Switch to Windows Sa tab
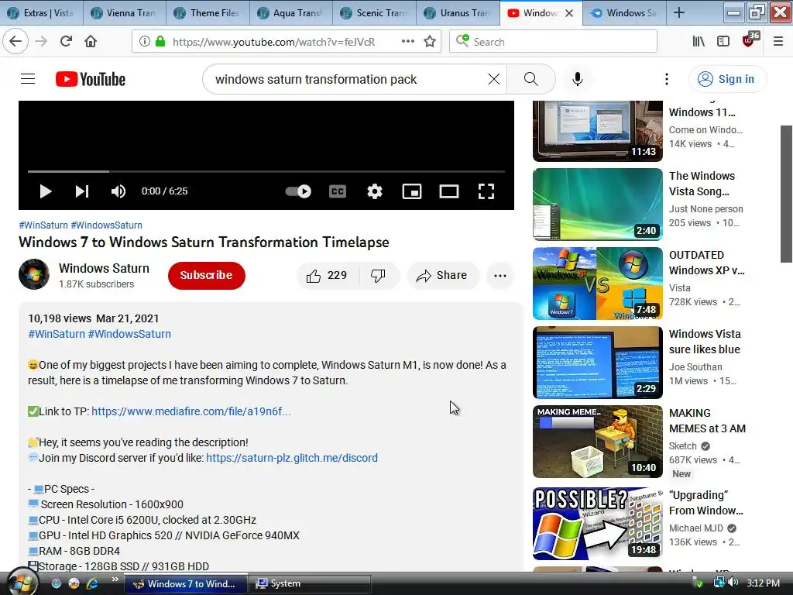Image resolution: width=793 pixels, height=595 pixels. 625,12
